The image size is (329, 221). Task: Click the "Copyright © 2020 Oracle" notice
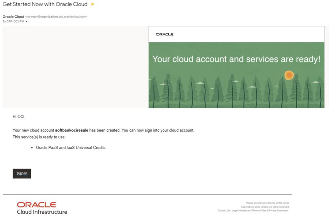pyautogui.click(x=265, y=207)
